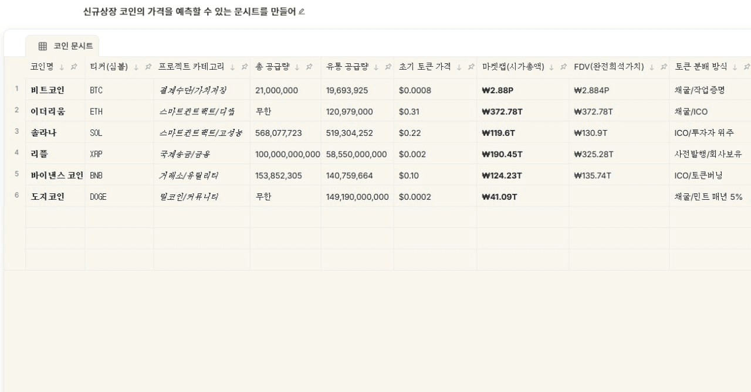
Task: Click the 리플 name cell
Action: [55, 154]
